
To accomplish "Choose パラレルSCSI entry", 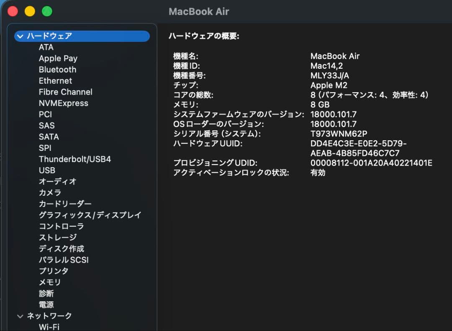I will coord(64,260).
